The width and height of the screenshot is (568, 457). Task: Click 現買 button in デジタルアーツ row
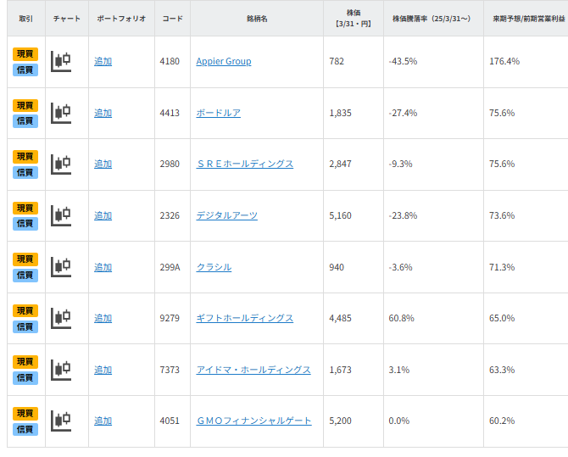click(25, 208)
